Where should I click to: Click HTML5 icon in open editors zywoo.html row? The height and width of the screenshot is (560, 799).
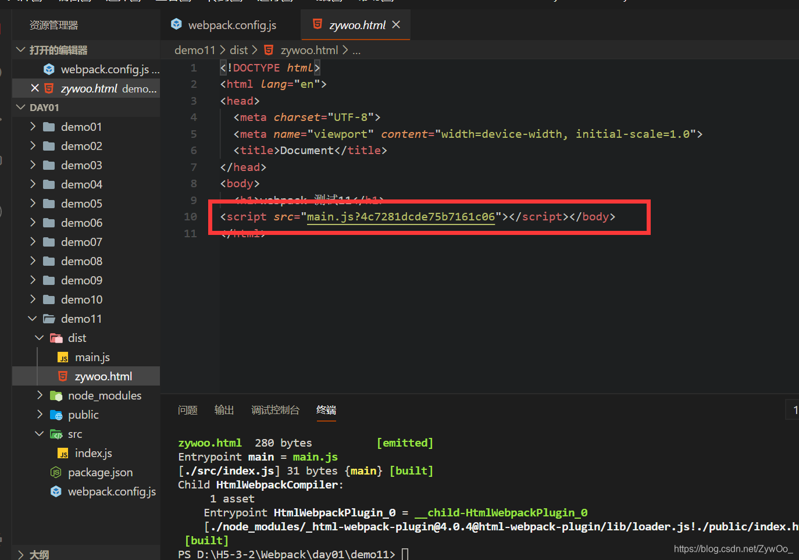coord(49,88)
